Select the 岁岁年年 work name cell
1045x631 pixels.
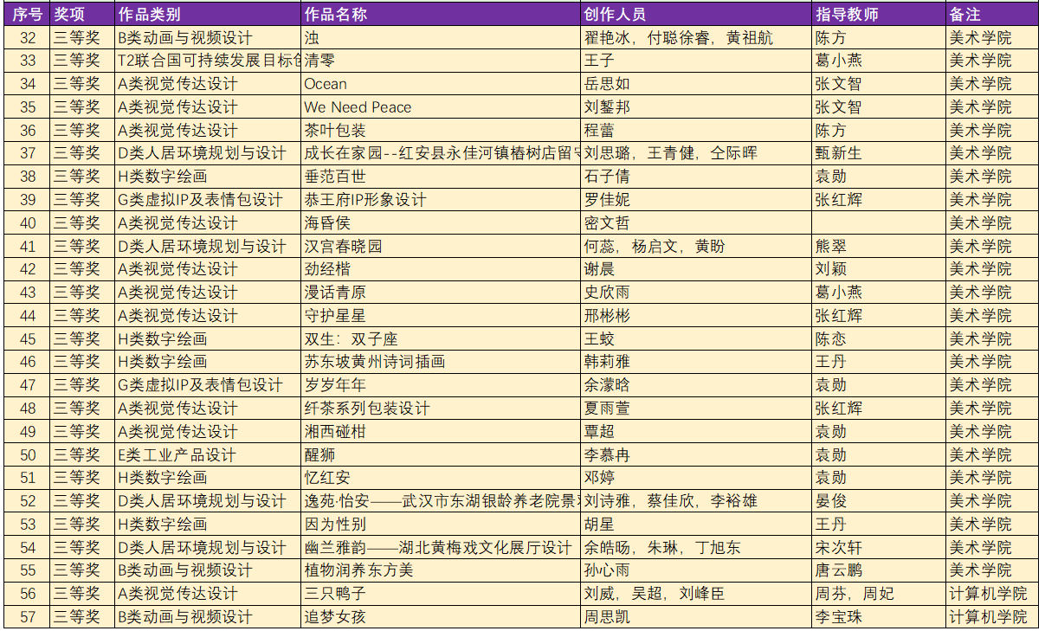click(441, 385)
